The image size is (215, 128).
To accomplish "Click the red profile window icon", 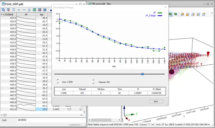I will click(40, 10).
